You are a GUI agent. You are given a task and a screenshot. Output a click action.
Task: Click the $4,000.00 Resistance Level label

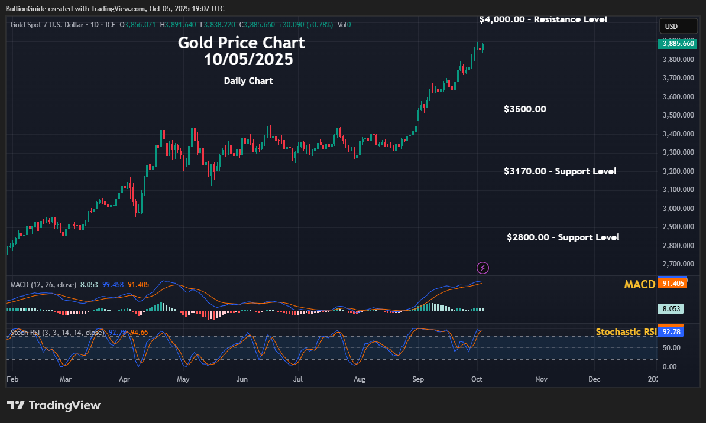[x=543, y=19]
